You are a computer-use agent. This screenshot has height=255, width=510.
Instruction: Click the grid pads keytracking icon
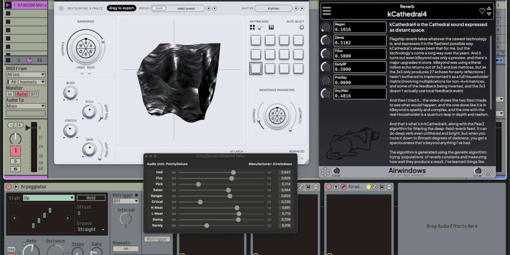point(252,27)
